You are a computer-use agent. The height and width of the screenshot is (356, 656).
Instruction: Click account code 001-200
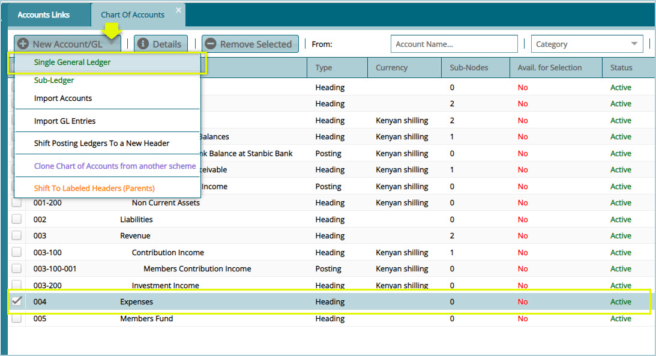click(x=47, y=202)
